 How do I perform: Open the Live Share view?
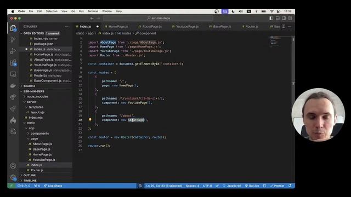tap(13, 97)
